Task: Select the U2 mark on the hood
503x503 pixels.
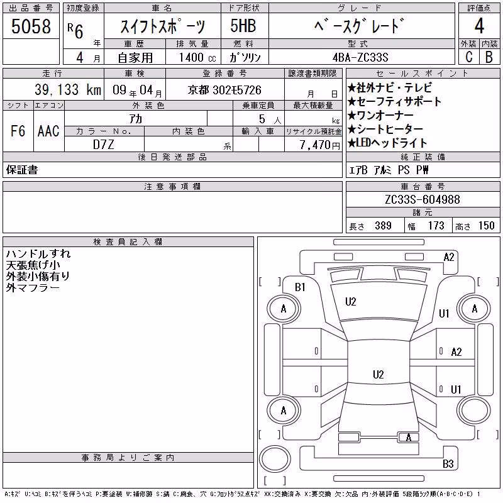Action: (x=351, y=302)
